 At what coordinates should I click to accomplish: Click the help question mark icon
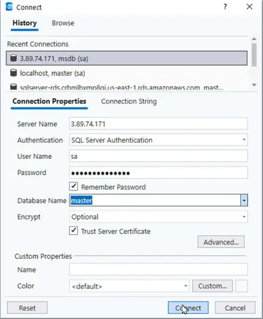(x=225, y=7)
